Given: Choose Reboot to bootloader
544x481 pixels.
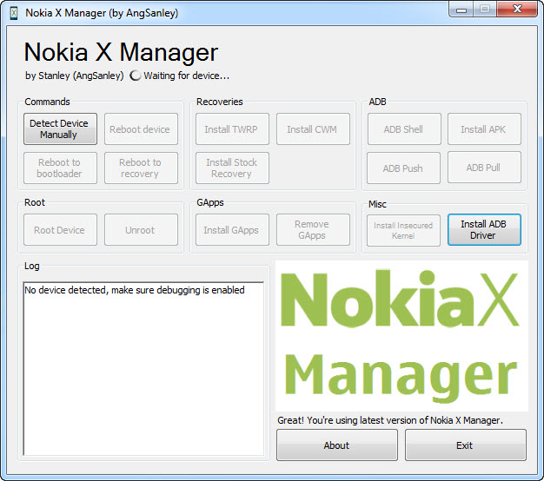Looking at the screenshot, I should (60, 168).
